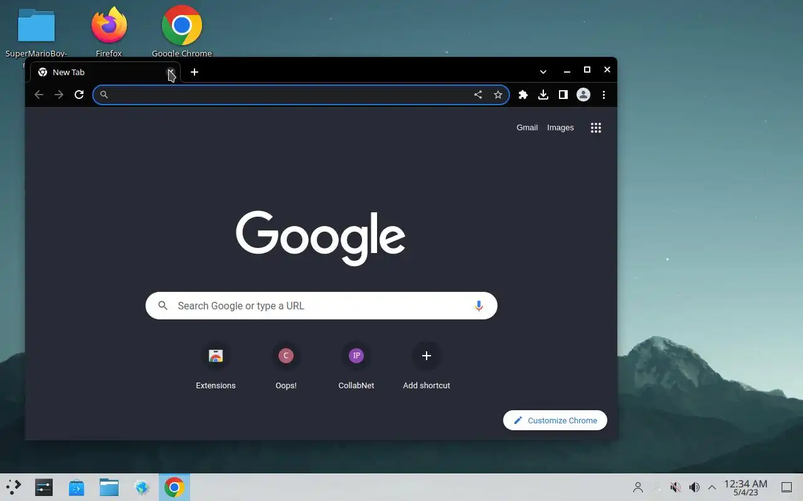Image resolution: width=803 pixels, height=501 pixels.
Task: Open Chrome downloads tray
Action: [x=543, y=95]
